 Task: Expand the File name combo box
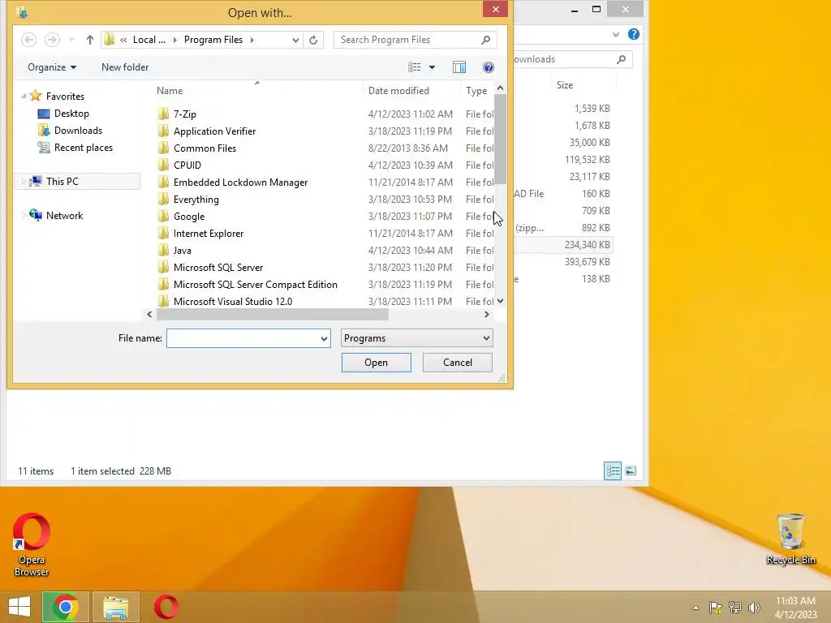324,338
